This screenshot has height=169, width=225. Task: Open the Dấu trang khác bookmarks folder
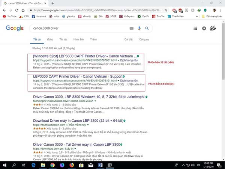coord(212,17)
